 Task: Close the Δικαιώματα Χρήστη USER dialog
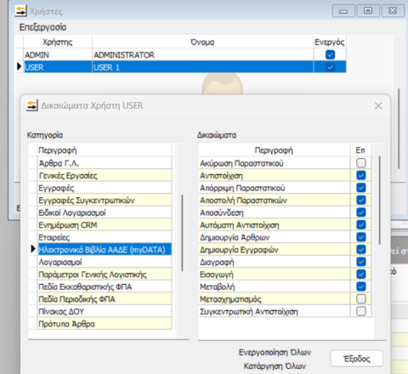(x=378, y=105)
